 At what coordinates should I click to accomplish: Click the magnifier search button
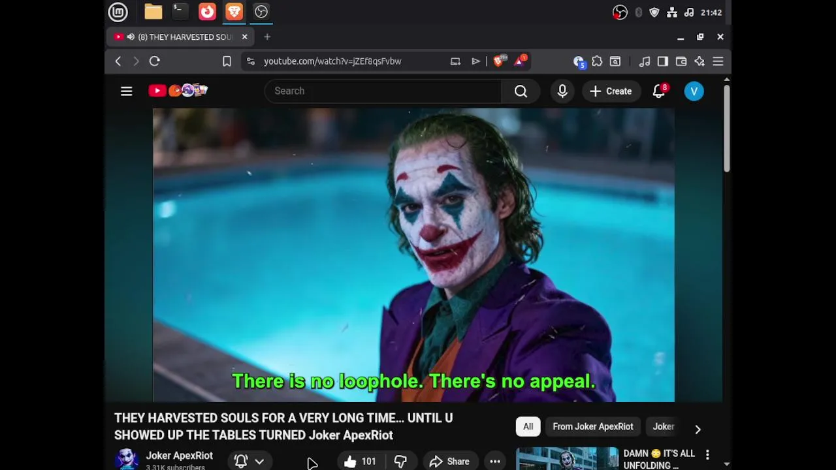click(x=521, y=91)
